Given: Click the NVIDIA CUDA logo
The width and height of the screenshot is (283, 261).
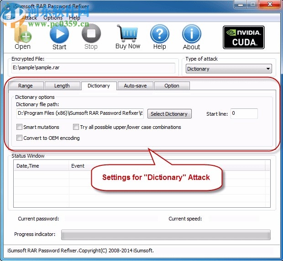Looking at the screenshot, I should (x=244, y=37).
